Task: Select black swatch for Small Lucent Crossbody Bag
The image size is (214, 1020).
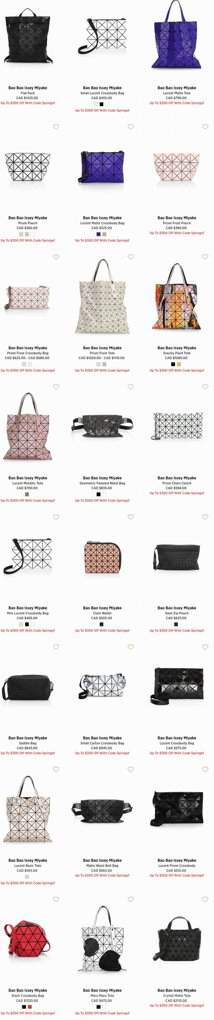Action: (x=102, y=104)
